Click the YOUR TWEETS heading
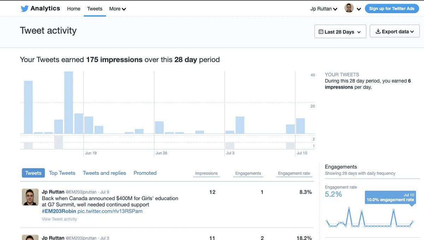The image size is (424, 240). (342, 75)
